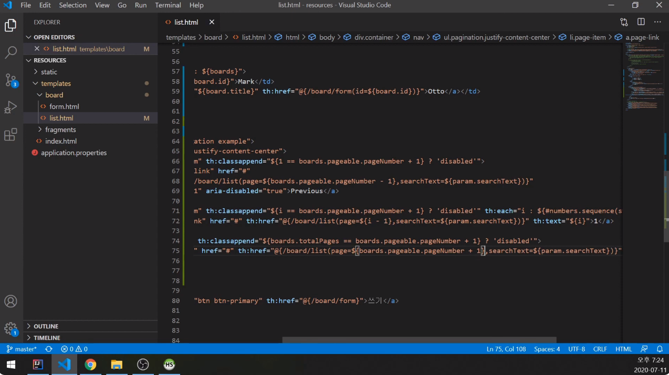Open the Terminal menu
The height and width of the screenshot is (375, 669).
click(x=168, y=5)
